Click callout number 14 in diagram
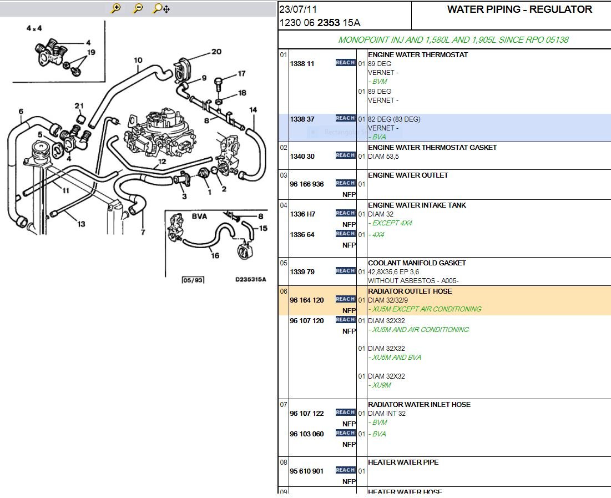This screenshot has width=611, height=498. pos(253,110)
